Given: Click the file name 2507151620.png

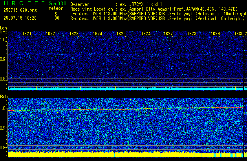Looking at the screenshot, I should pyautogui.click(x=20, y=10).
